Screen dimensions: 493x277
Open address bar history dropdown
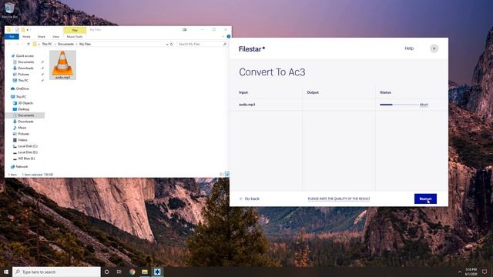[x=167, y=45]
